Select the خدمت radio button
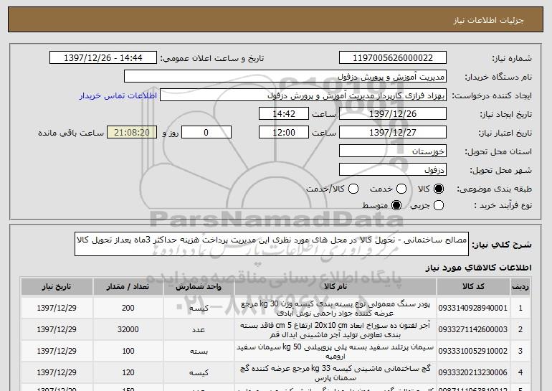Image resolution: width=552 pixels, height=391 pixels. (x=401, y=189)
